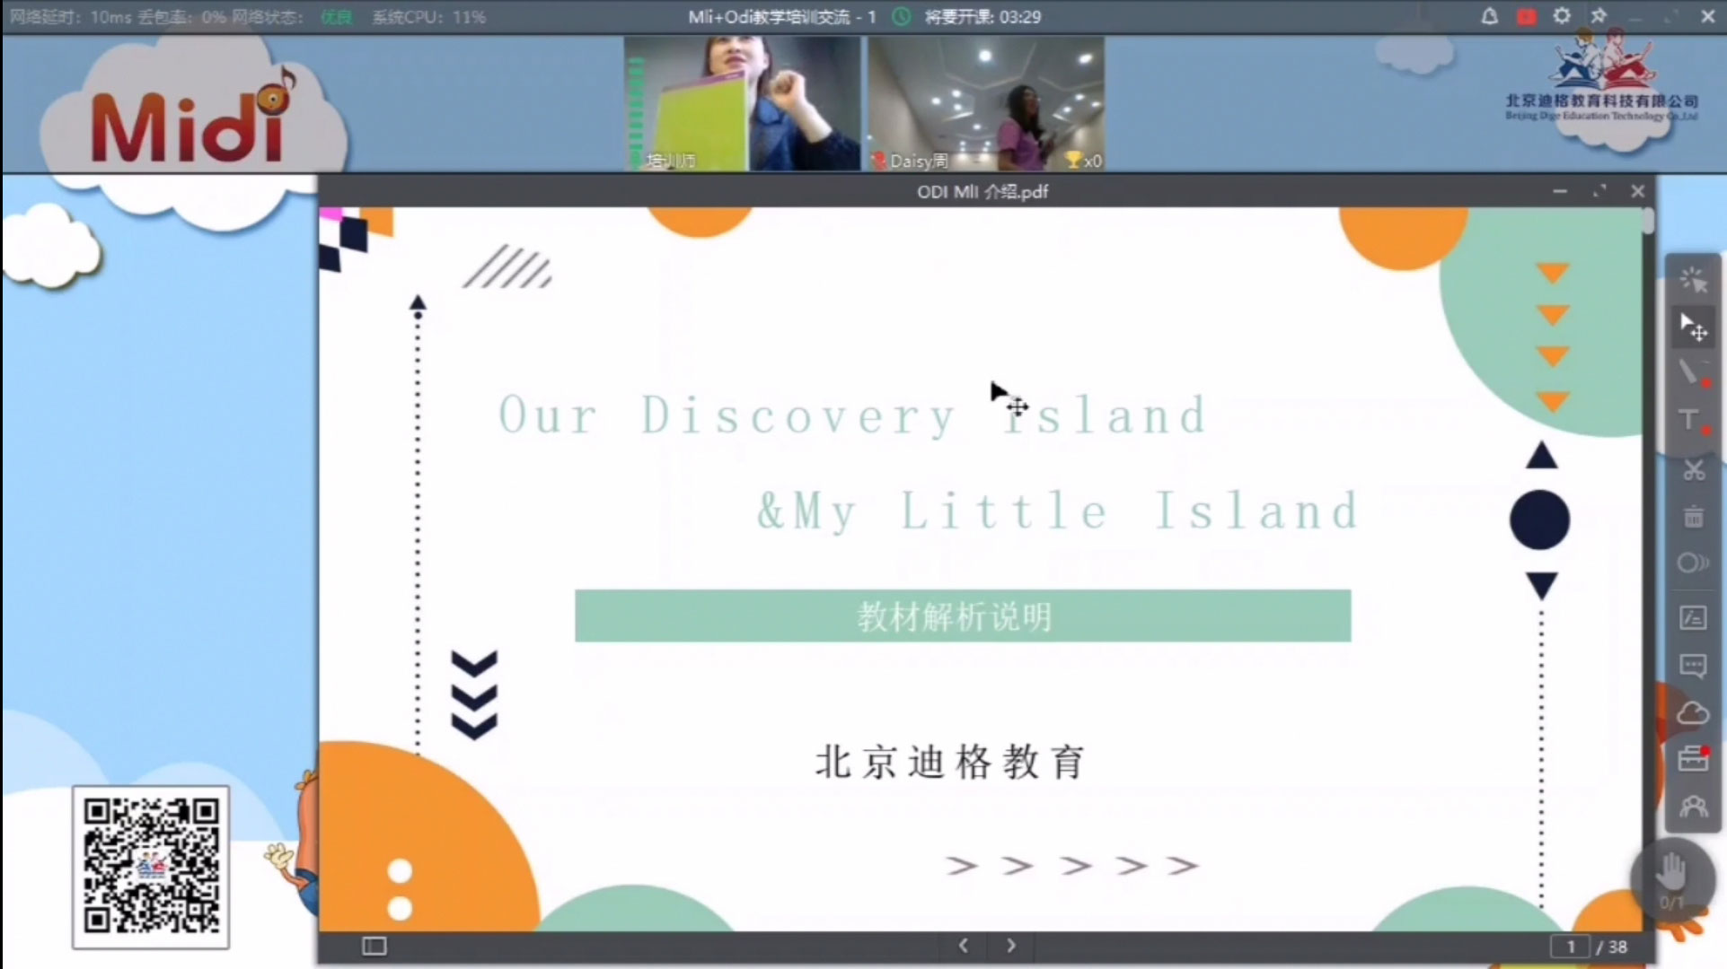Click the '北京迪格教育' text
The height and width of the screenshot is (969, 1727).
[x=950, y=762]
